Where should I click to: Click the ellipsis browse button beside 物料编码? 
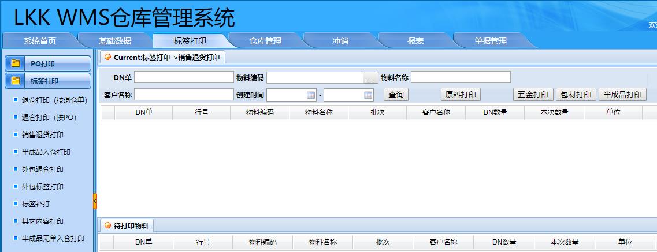coord(370,77)
